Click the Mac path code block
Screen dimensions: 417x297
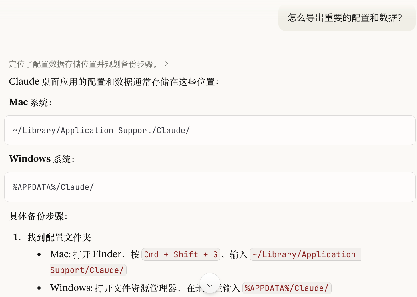pos(210,130)
